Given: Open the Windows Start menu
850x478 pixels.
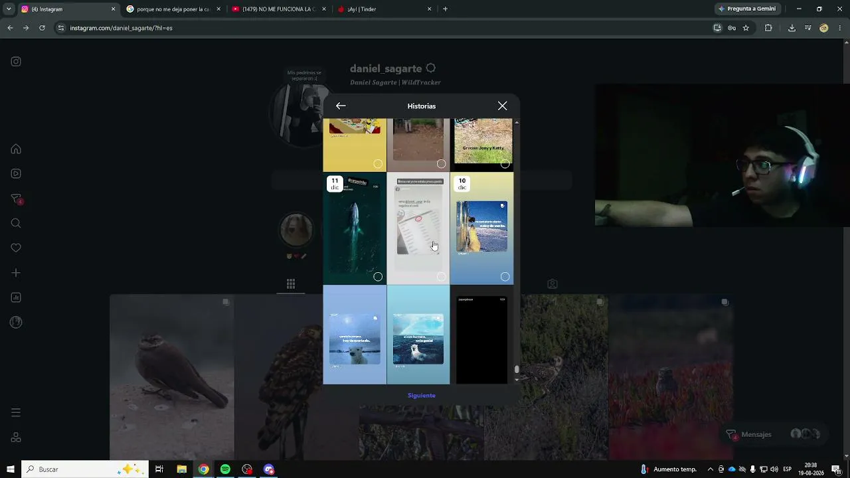Looking at the screenshot, I should tap(11, 469).
